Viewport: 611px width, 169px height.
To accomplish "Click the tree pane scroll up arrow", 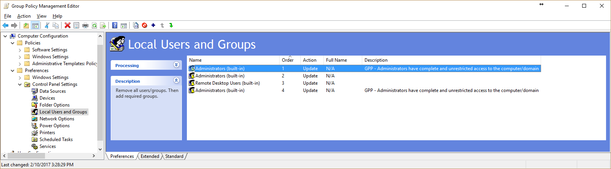I will 100,36.
